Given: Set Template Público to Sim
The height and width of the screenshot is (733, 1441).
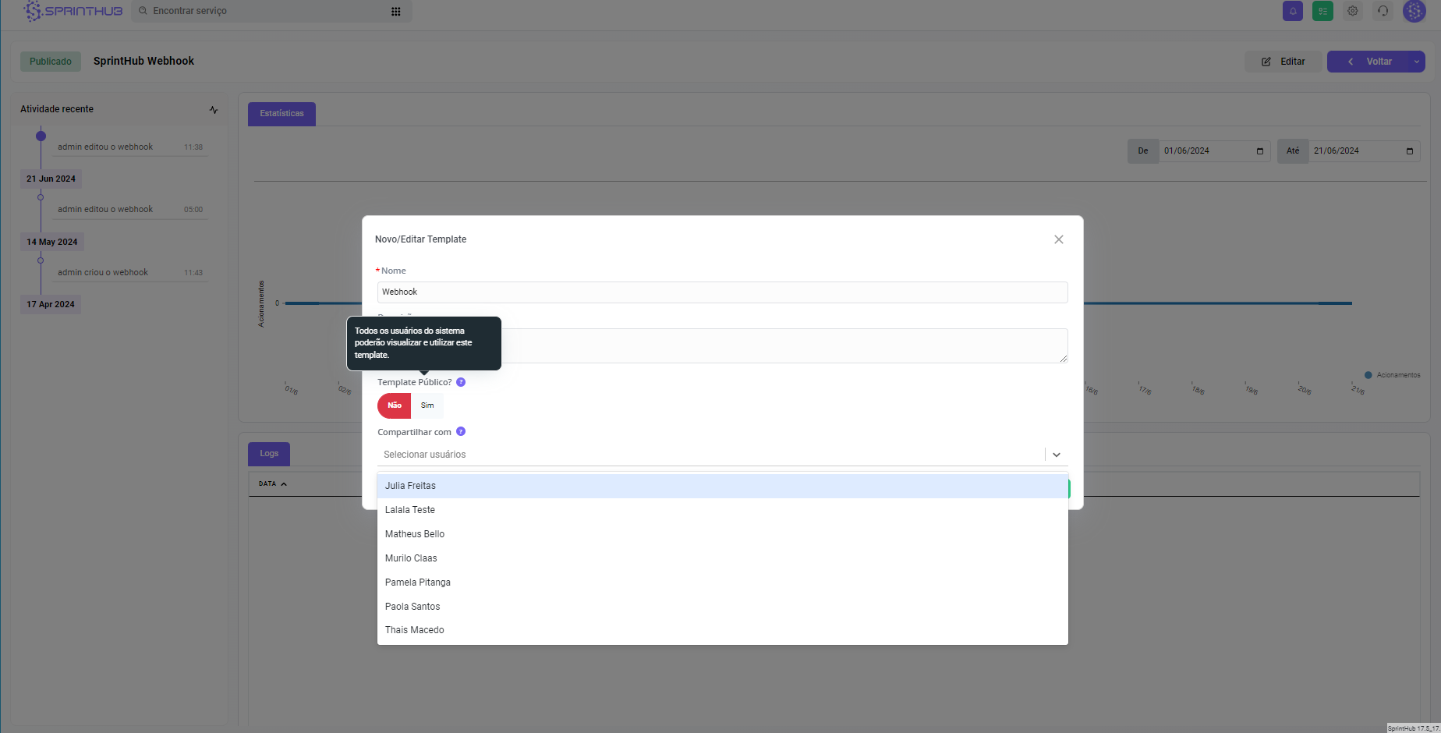Looking at the screenshot, I should click(427, 405).
